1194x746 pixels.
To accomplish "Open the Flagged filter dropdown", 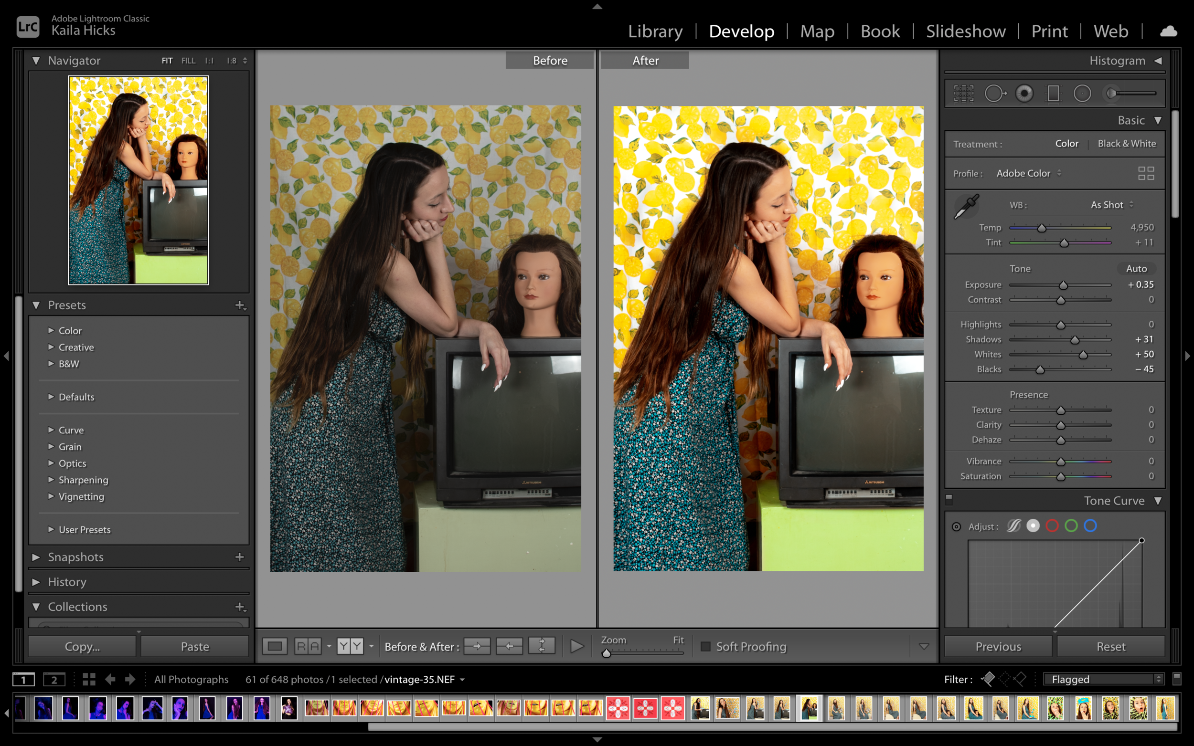I will coord(1104,679).
